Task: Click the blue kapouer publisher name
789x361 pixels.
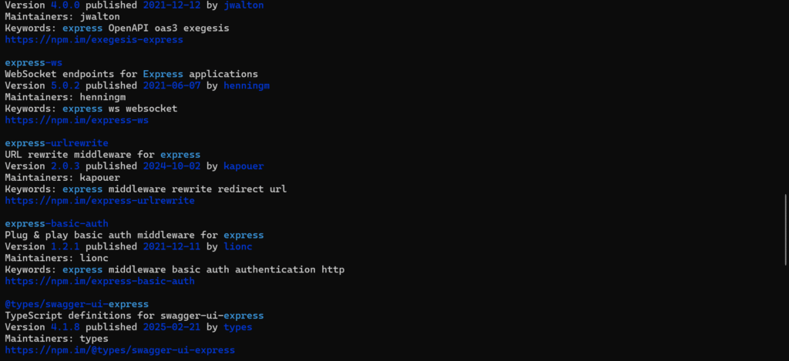Action: click(x=243, y=166)
